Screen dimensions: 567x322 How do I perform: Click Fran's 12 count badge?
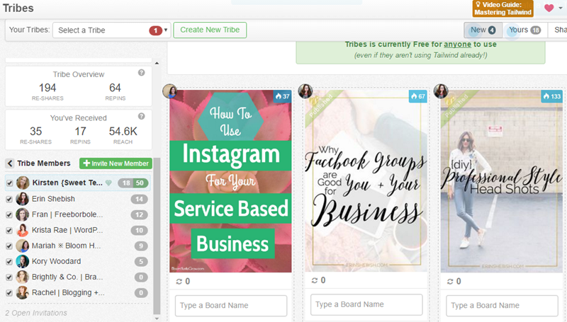139,215
